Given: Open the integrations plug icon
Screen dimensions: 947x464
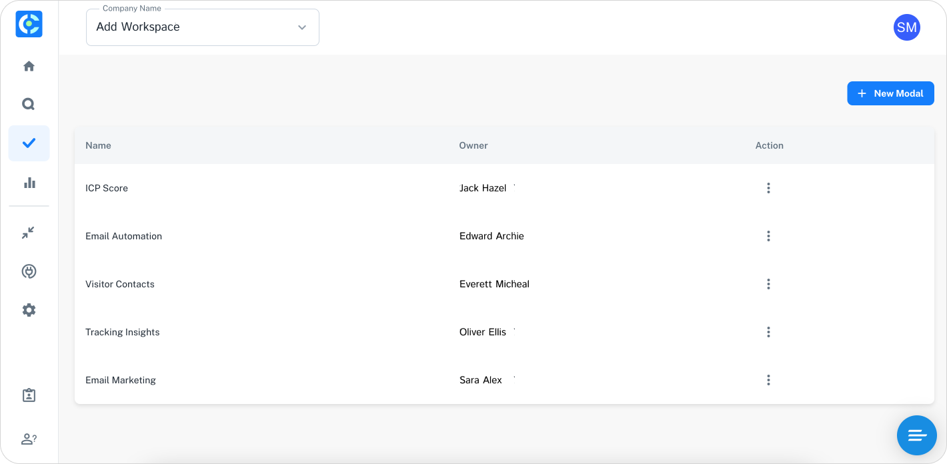Looking at the screenshot, I should click(29, 271).
